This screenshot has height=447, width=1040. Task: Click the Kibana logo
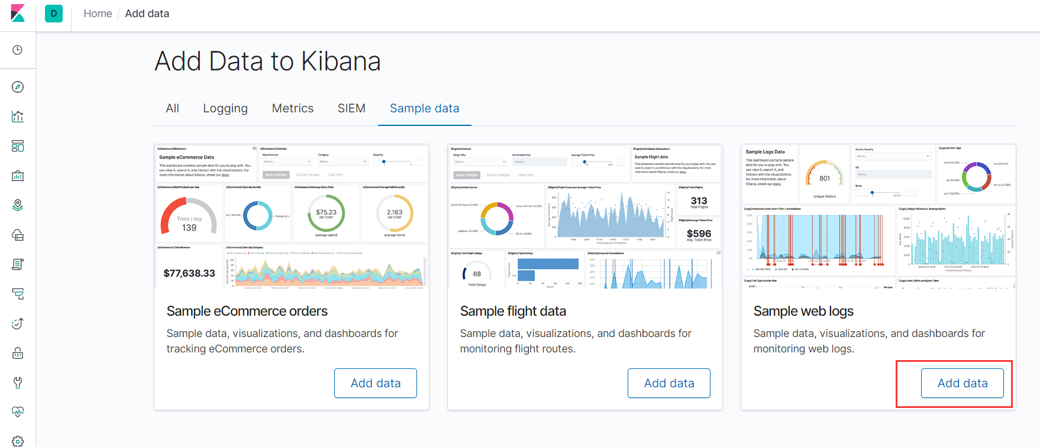(x=18, y=14)
